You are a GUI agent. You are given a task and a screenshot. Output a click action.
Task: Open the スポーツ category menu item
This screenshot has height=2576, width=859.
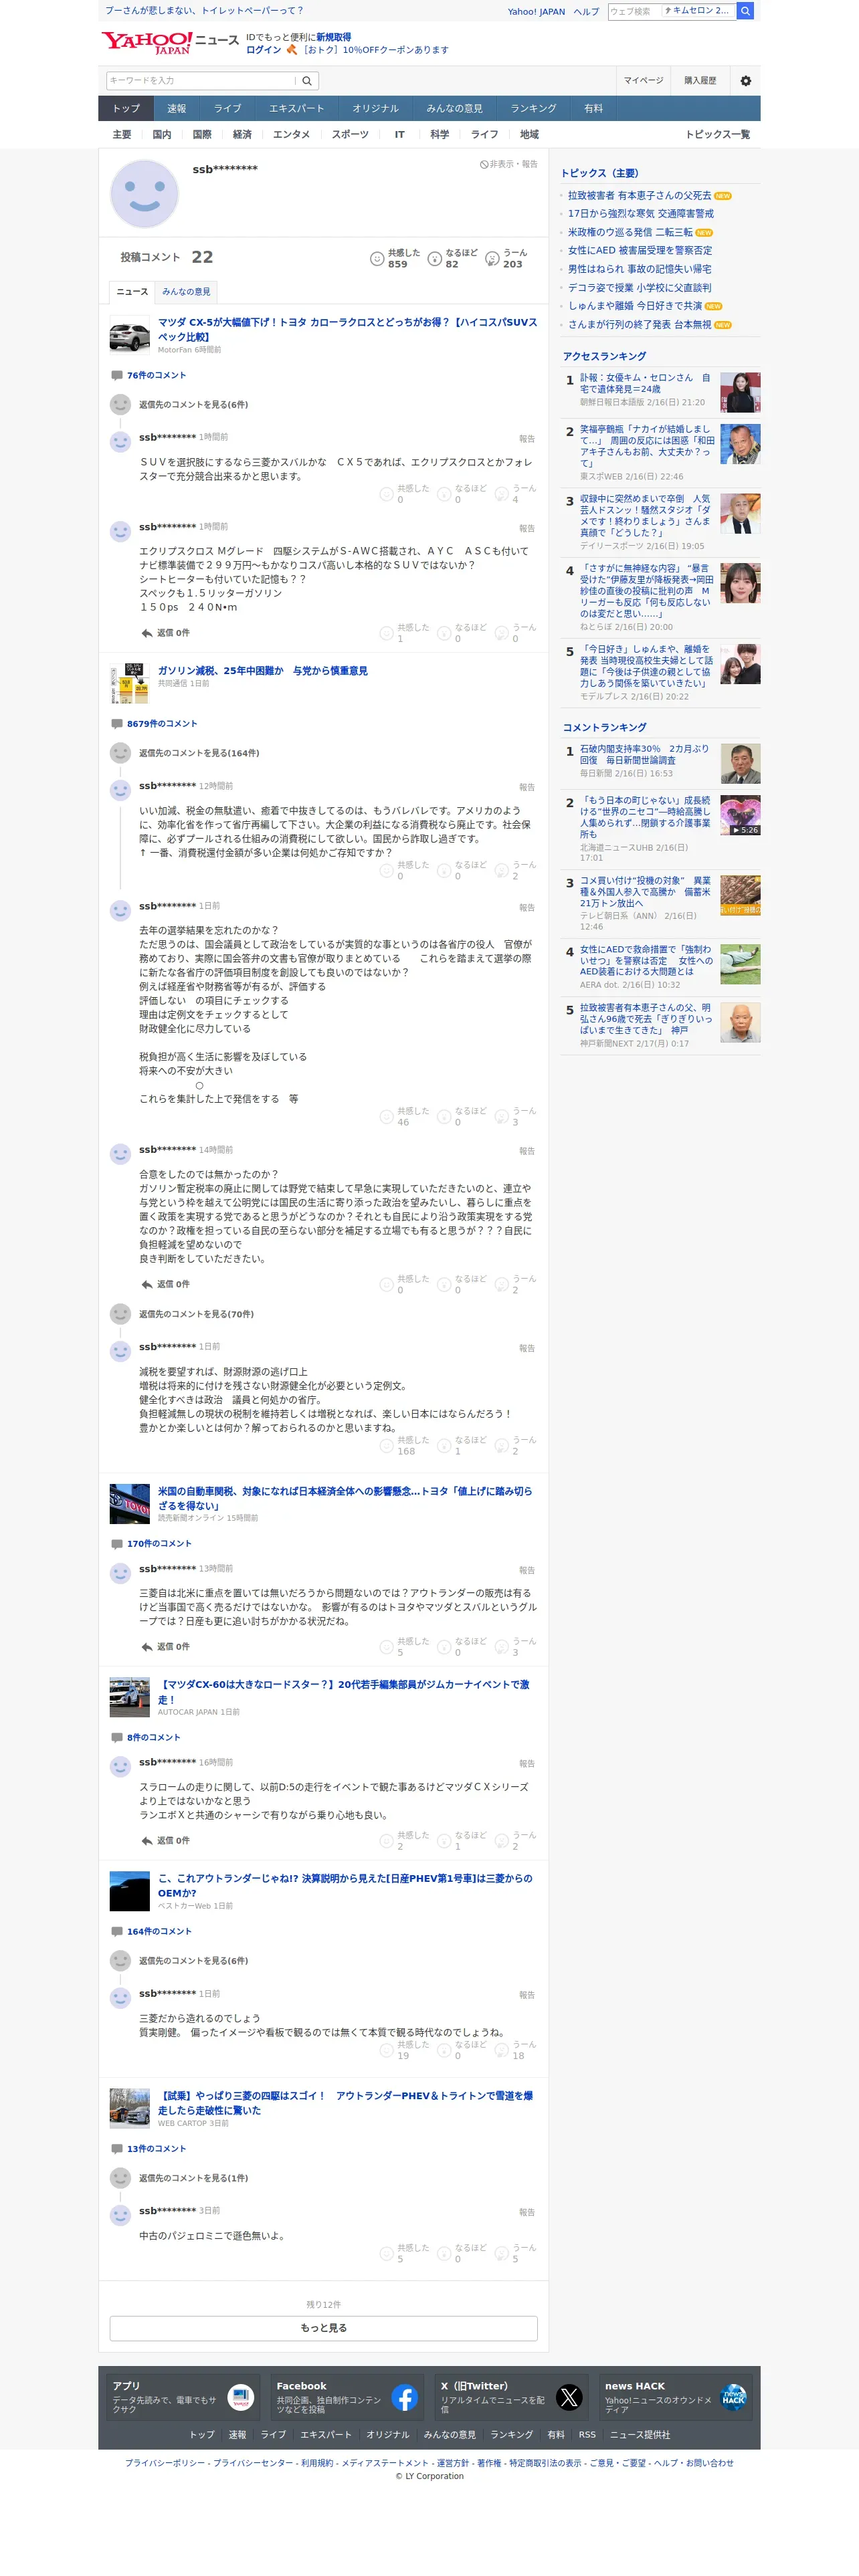click(x=350, y=135)
